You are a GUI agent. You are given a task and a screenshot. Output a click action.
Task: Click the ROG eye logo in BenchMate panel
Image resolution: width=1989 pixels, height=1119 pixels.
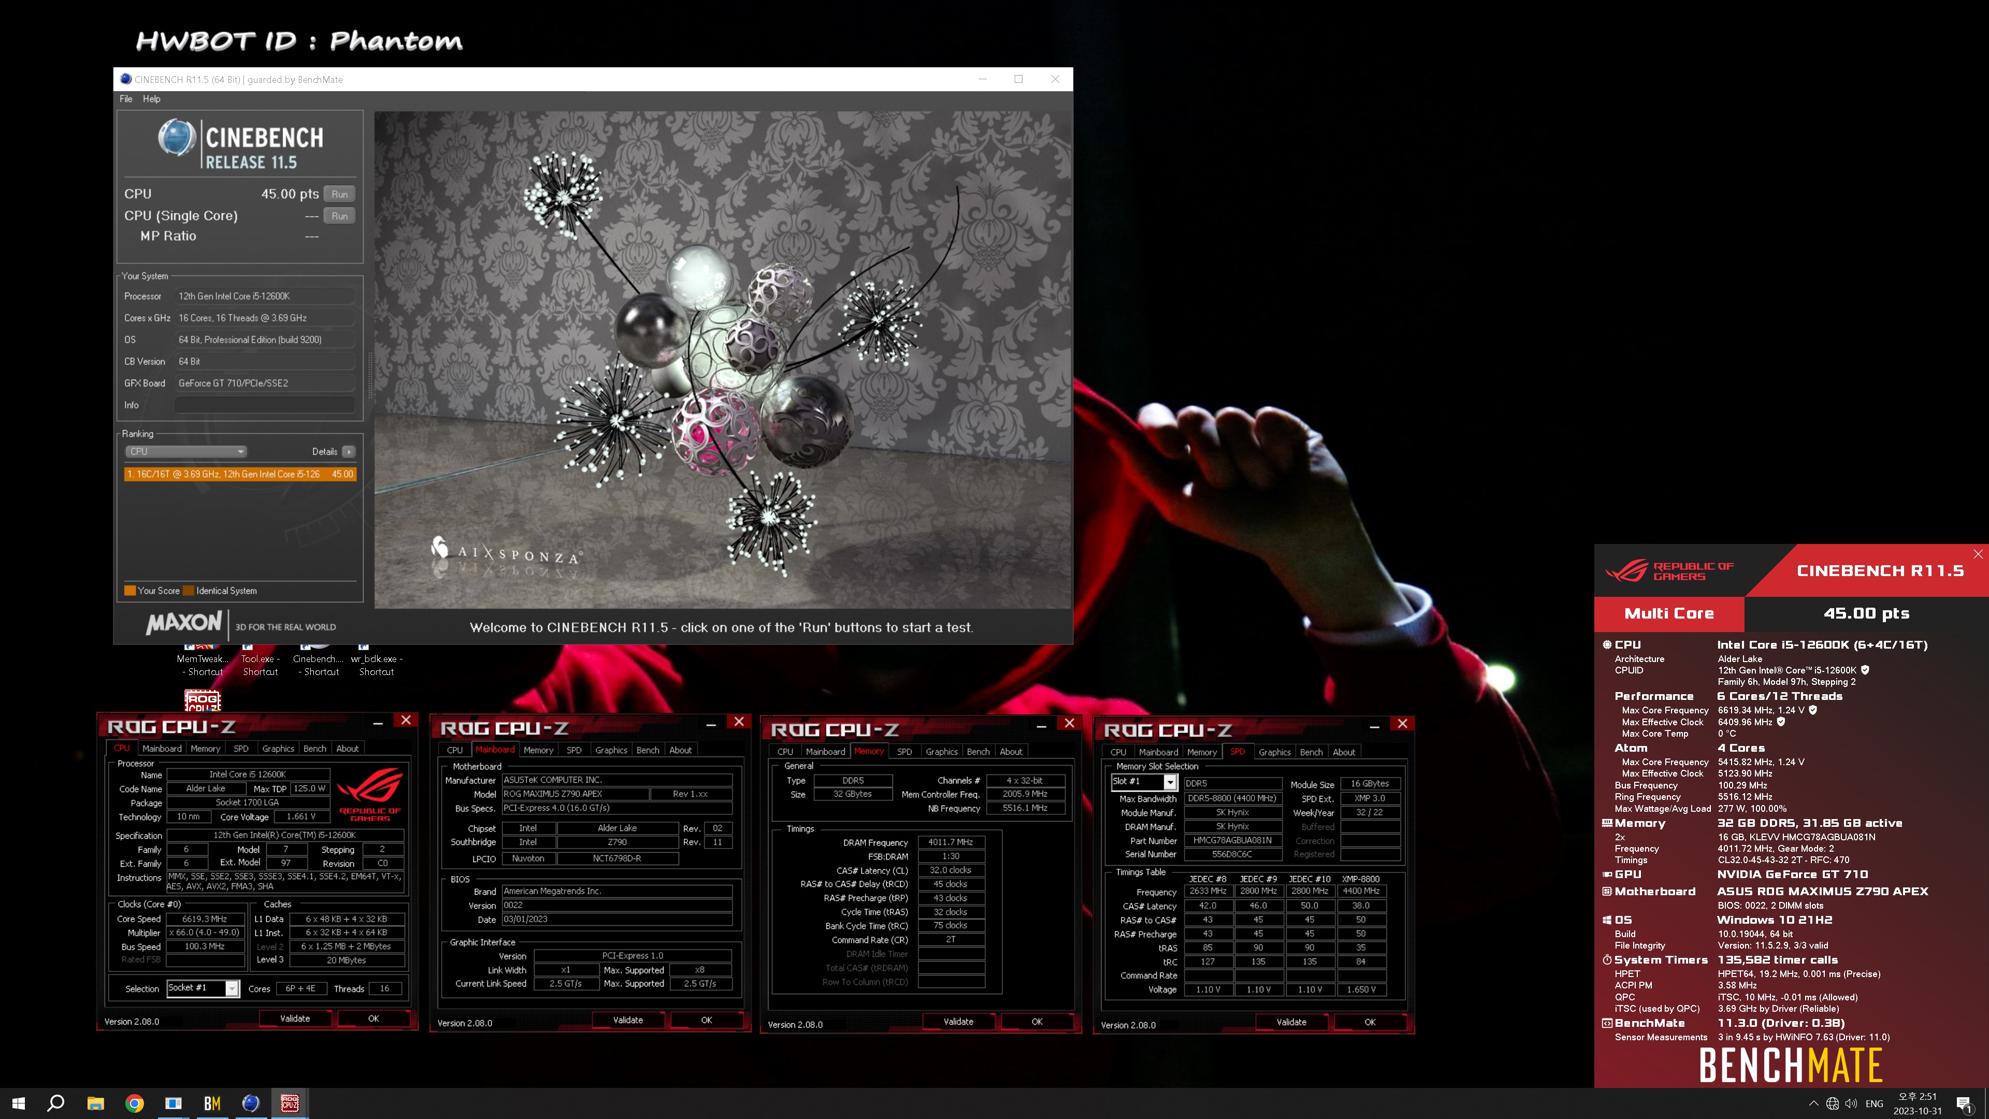pyautogui.click(x=1626, y=571)
